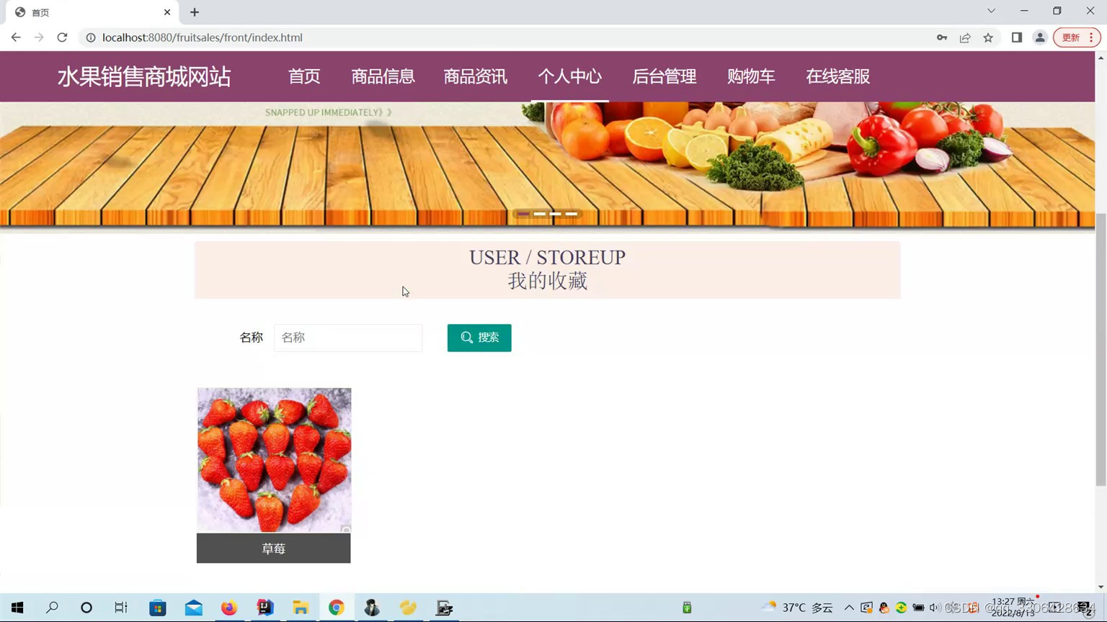Click the 草莓 product name label

274,549
